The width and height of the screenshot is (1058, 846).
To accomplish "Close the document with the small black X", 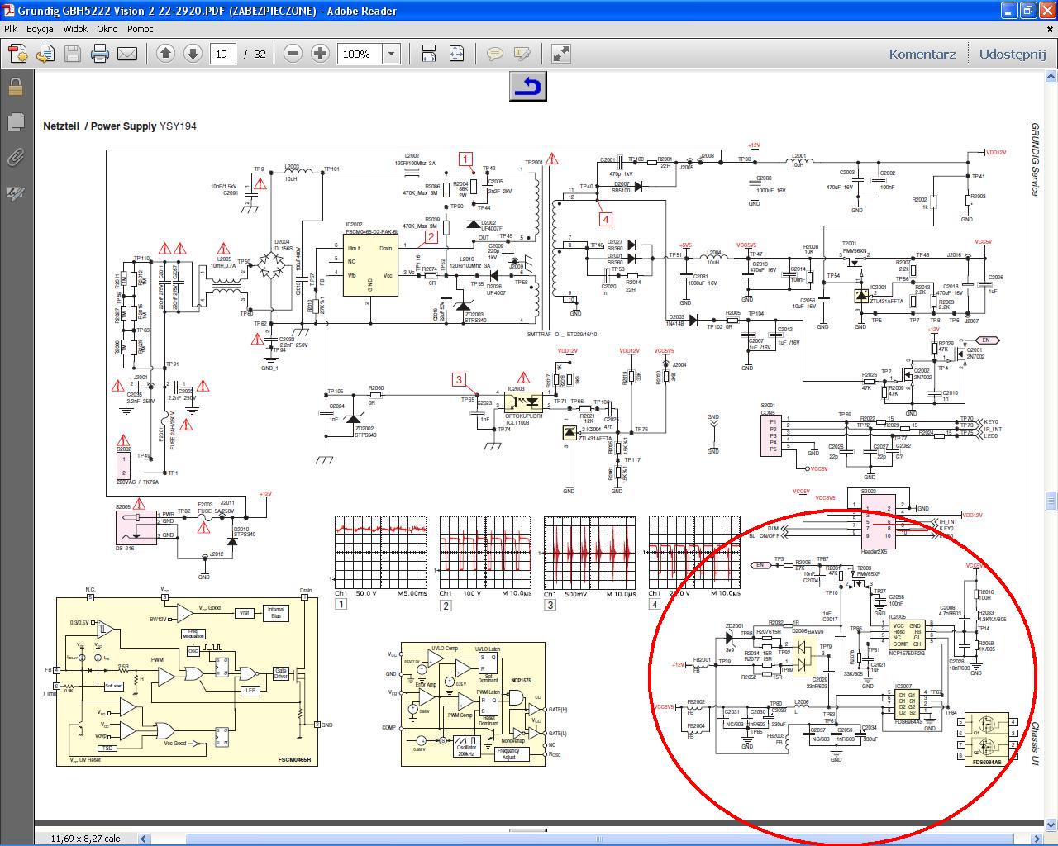I will (x=1049, y=28).
